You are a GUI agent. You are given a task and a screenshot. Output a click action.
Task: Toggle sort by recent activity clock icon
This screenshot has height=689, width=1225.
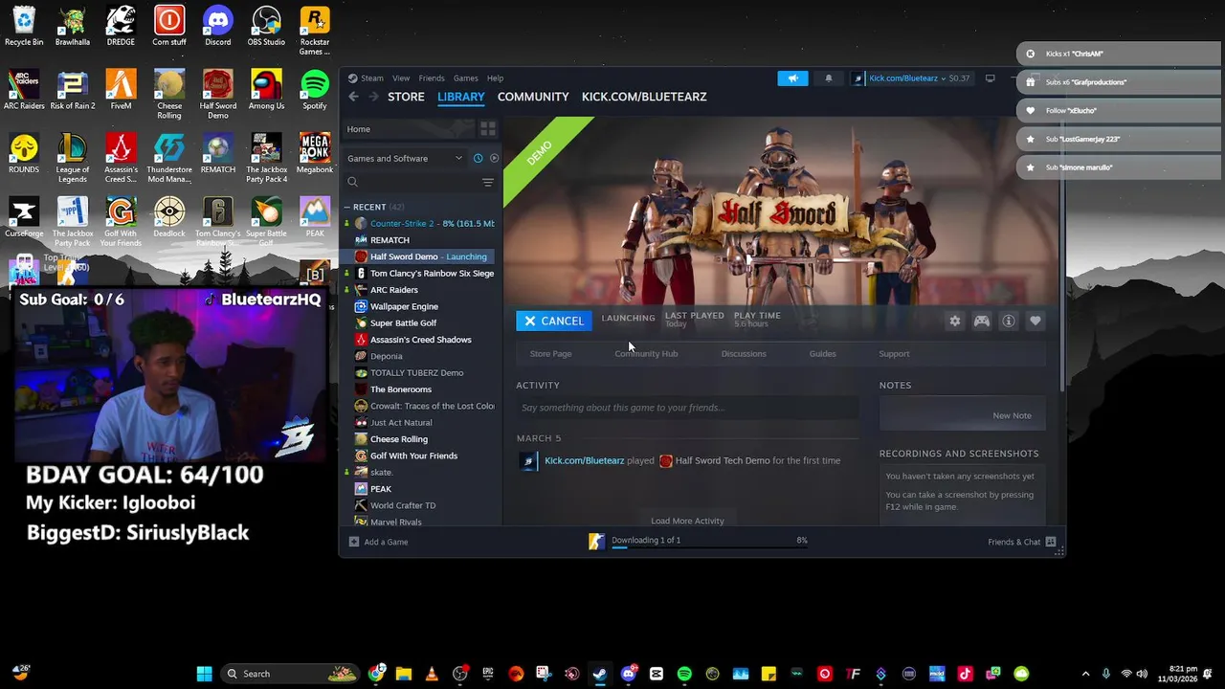(478, 158)
